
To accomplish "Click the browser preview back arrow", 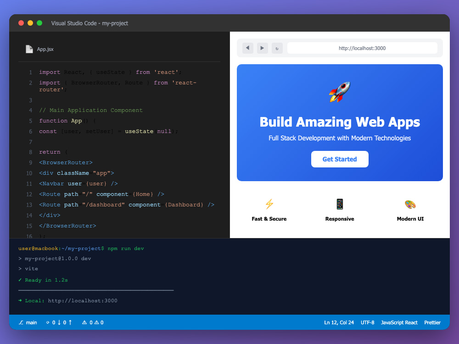I will tap(248, 48).
